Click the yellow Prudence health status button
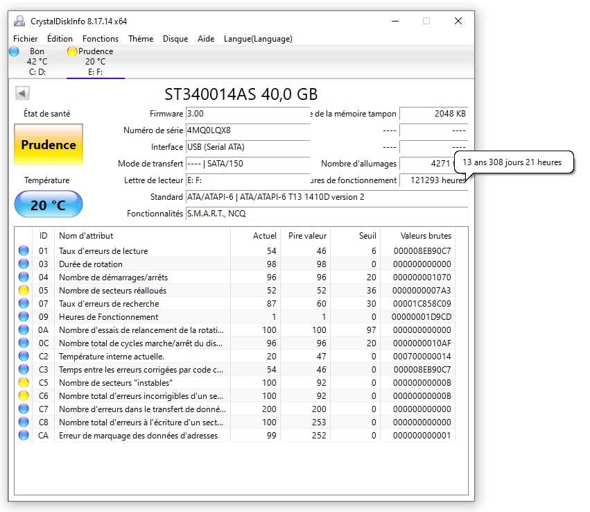Image resolution: width=590 pixels, height=512 pixels. point(49,145)
